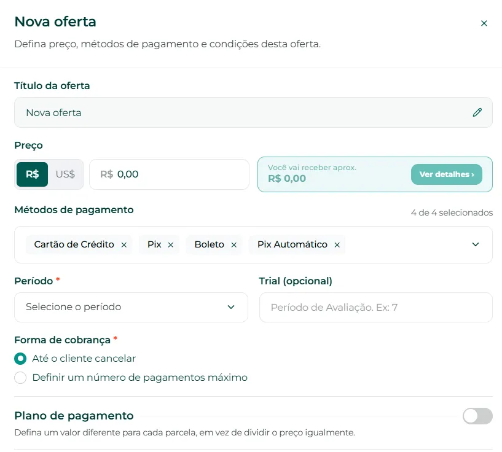The width and height of the screenshot is (502, 452).
Task: Remove the Boleto payment method
Action: (x=234, y=245)
